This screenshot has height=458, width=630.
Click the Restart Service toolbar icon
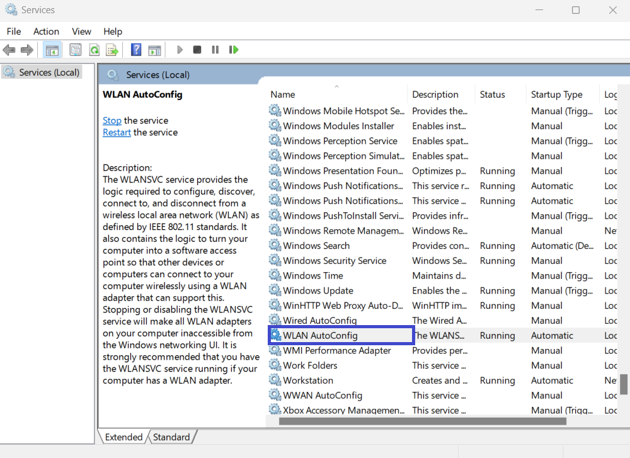pyautogui.click(x=234, y=50)
